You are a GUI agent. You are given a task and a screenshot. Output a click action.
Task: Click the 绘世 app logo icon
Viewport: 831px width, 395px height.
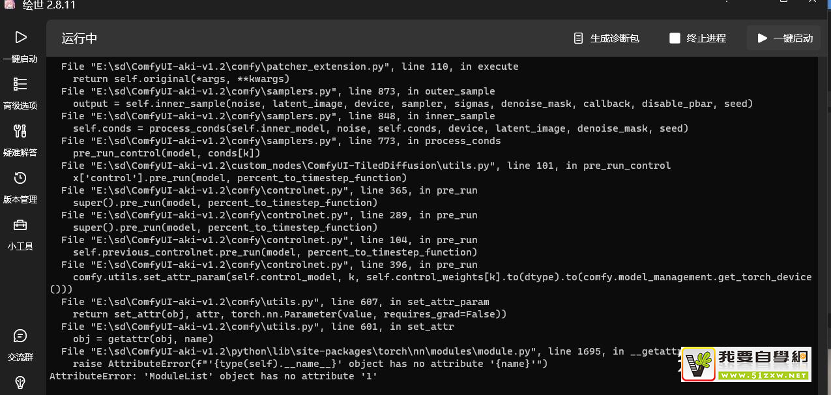(x=10, y=5)
